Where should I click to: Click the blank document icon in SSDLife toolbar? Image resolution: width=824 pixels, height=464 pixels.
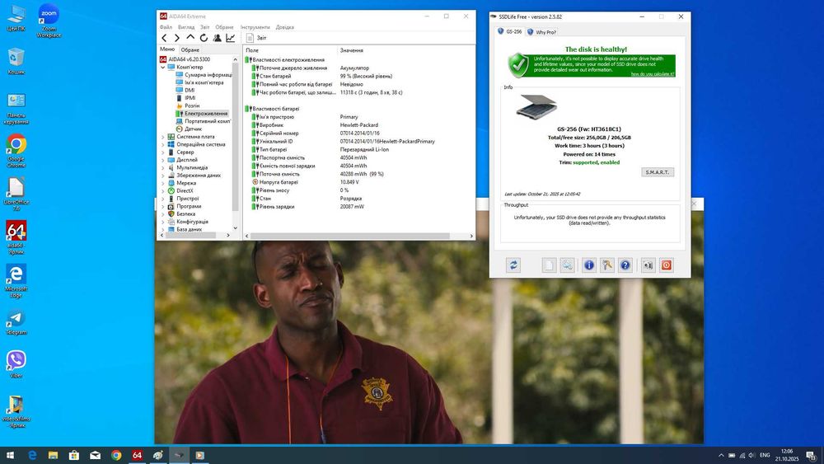click(549, 265)
